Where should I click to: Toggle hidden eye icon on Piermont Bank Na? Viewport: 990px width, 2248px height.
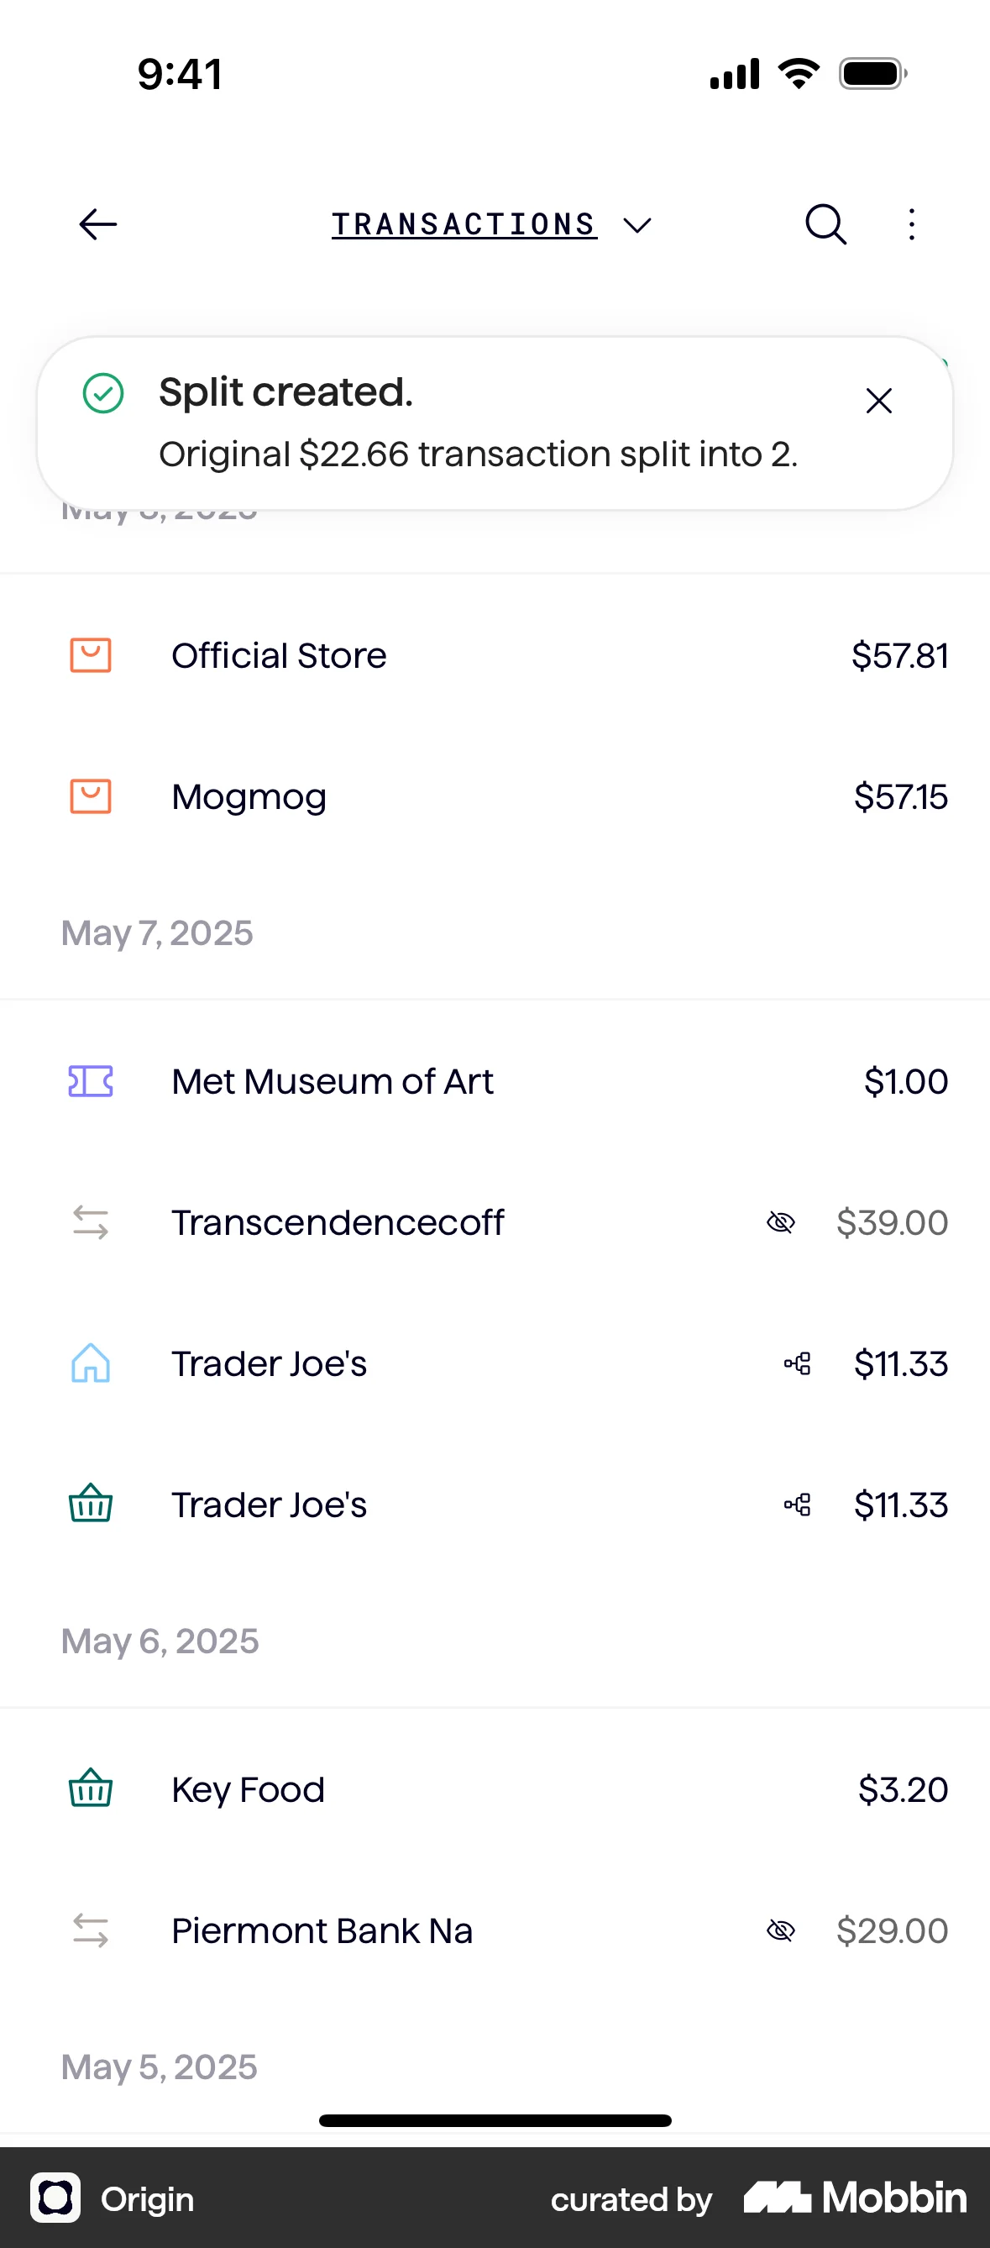pyautogui.click(x=781, y=1930)
